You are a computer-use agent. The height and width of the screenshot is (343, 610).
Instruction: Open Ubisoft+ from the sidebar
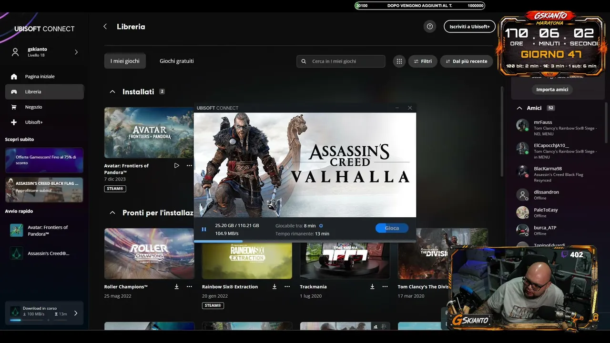44,122
